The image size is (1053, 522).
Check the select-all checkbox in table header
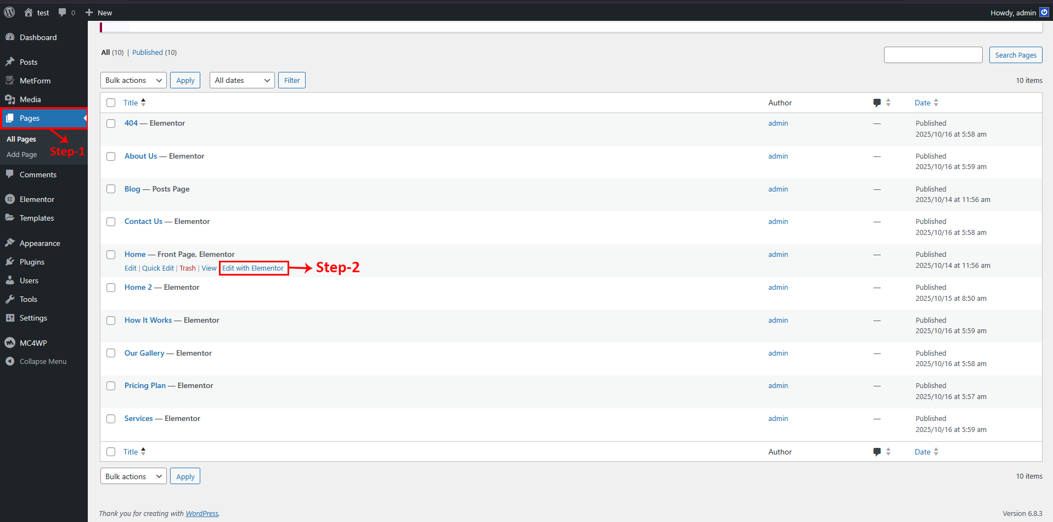[111, 103]
